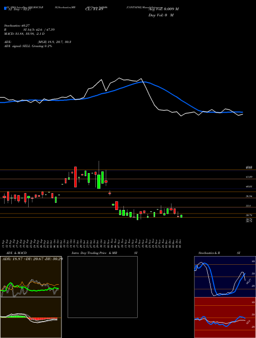Click the 42.09 price axis label

[249, 177]
